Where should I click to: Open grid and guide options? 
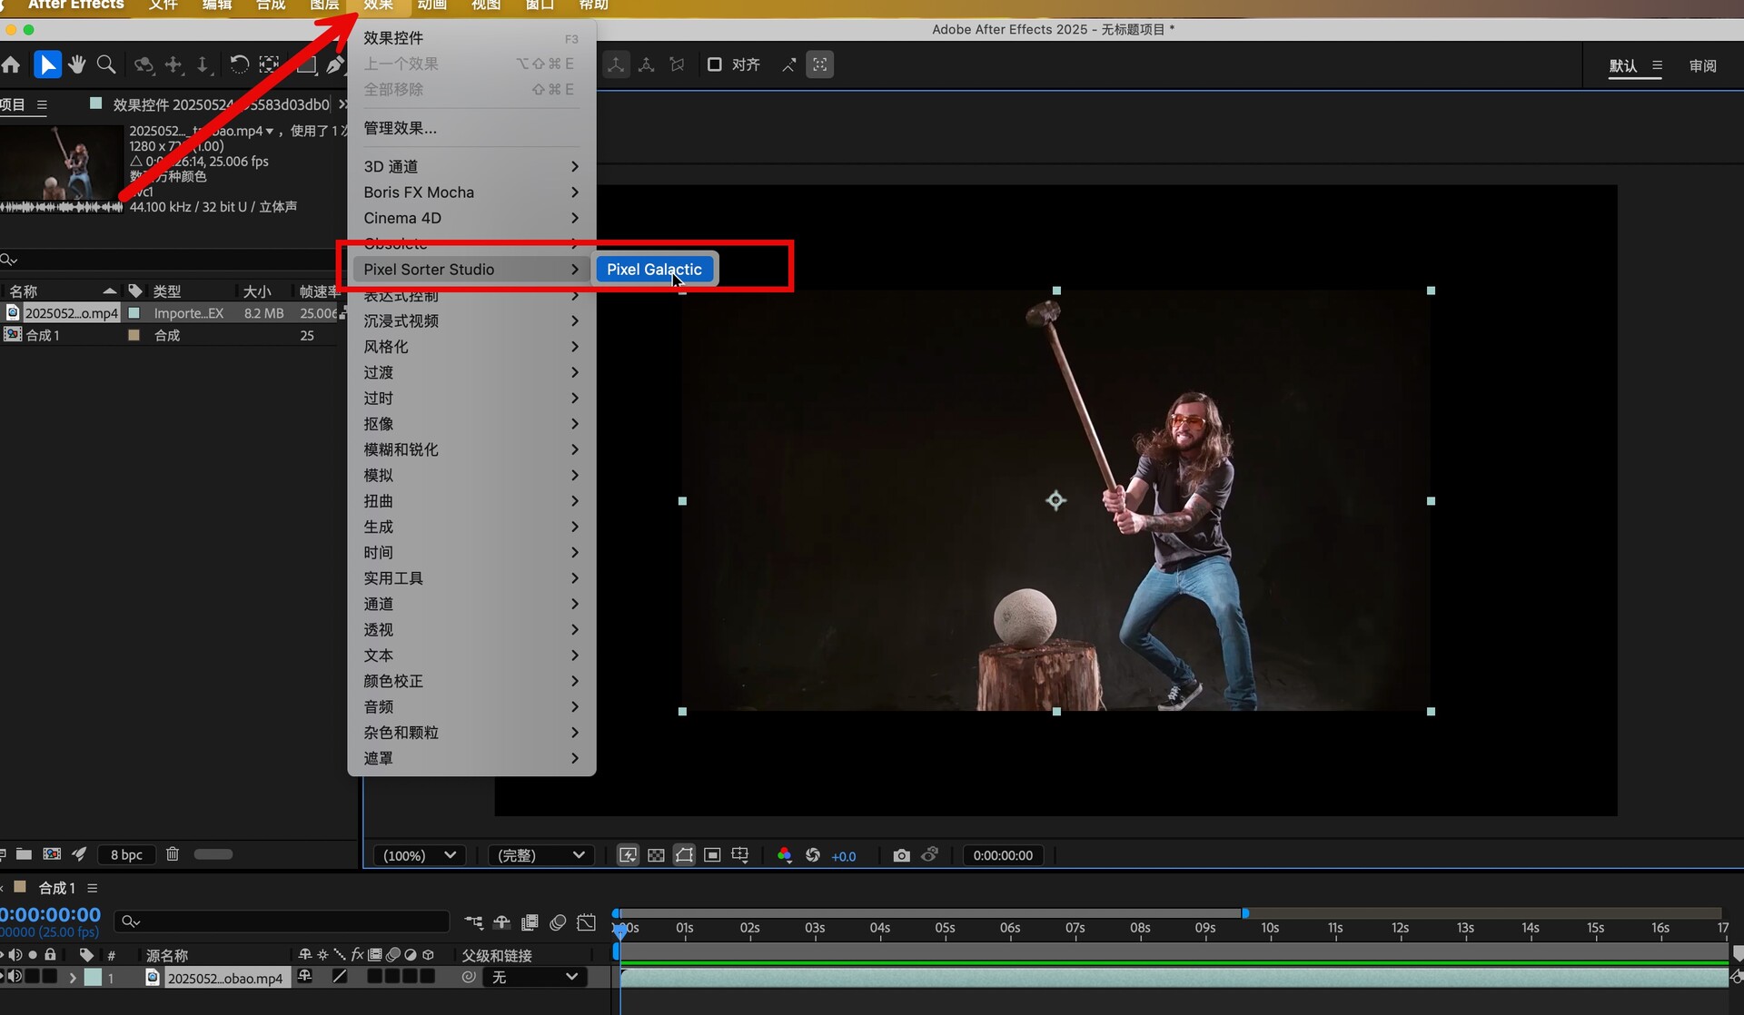(740, 855)
